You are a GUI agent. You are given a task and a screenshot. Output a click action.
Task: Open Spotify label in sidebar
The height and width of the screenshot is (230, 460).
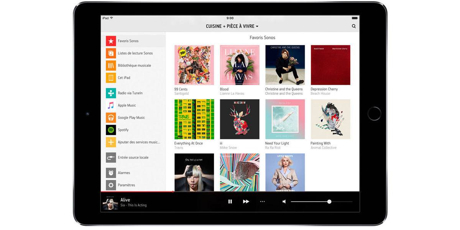(x=123, y=130)
